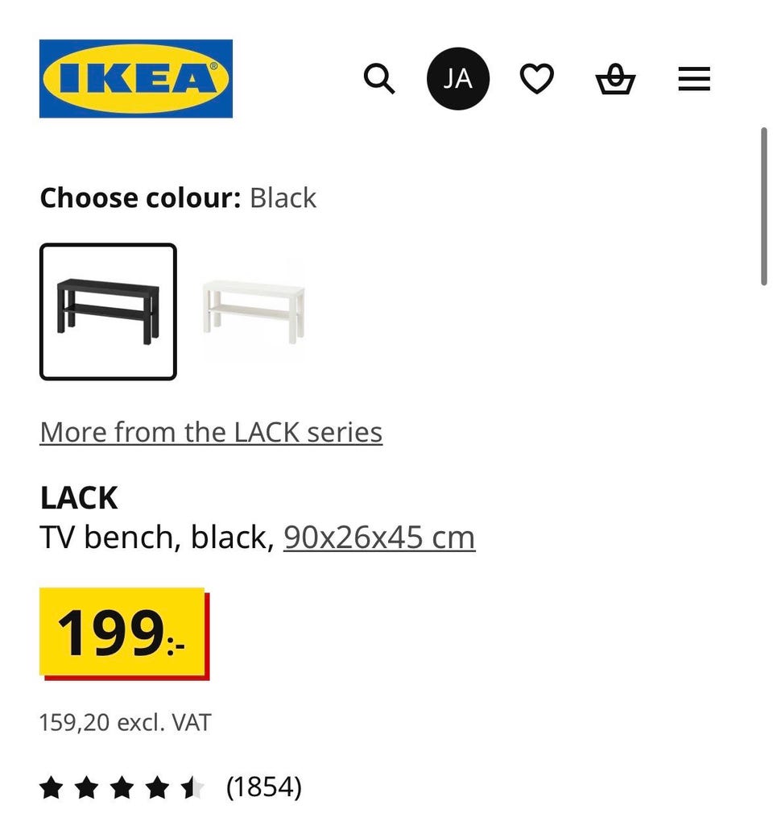Viewport: 773px width, 814px height.
Task: Select the white TV bench colour option
Action: (254, 310)
